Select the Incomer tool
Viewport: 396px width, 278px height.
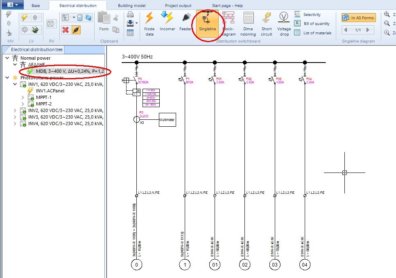pyautogui.click(x=167, y=23)
